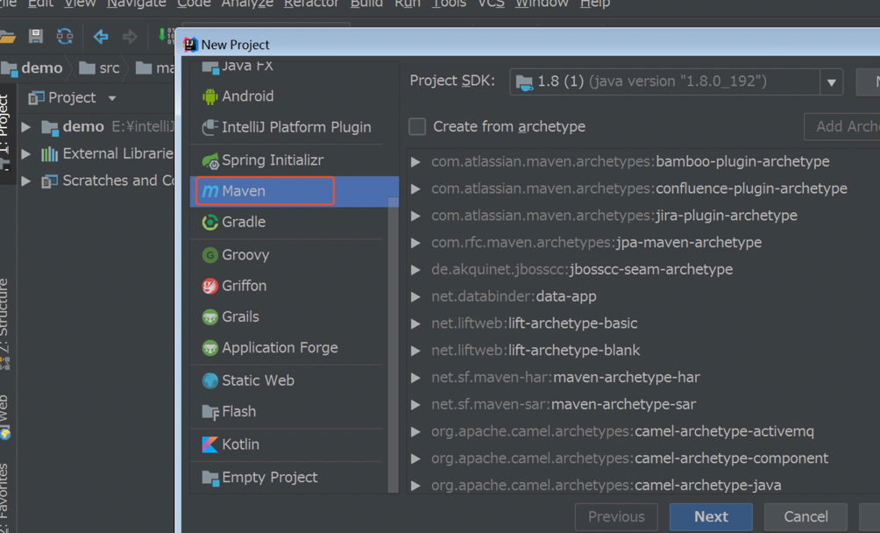This screenshot has height=533, width=880.
Task: Open Project SDK dropdown arrow
Action: pyautogui.click(x=831, y=82)
